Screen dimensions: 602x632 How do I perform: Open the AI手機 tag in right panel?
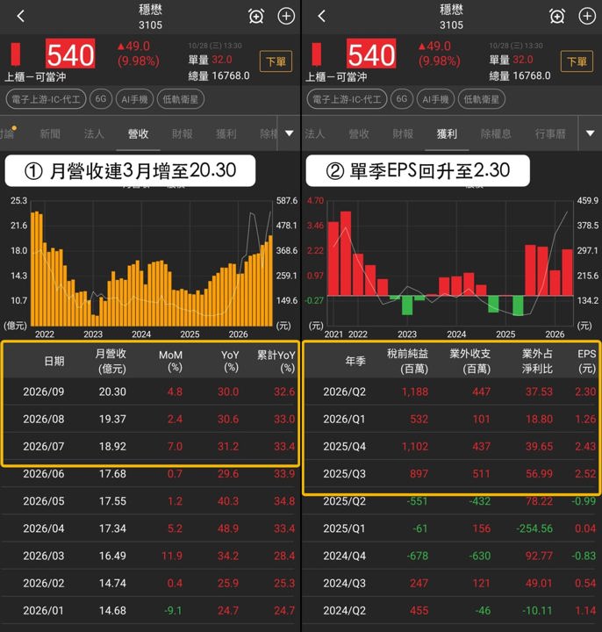tap(435, 99)
